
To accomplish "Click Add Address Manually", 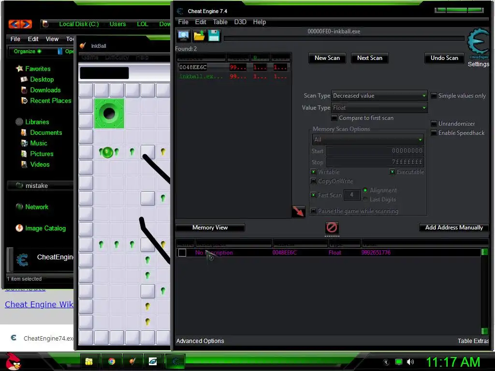I will click(454, 228).
